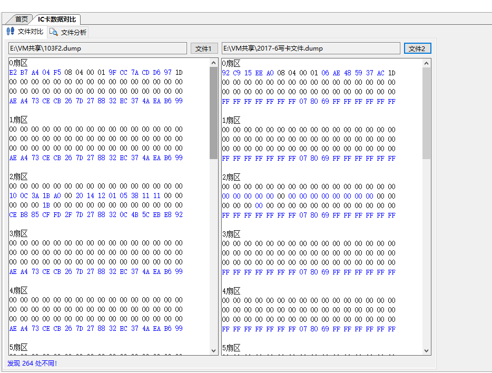Screen dimensions: 492x373
Task: Click the 发现 264 处不同! status message
Action: (x=32, y=364)
